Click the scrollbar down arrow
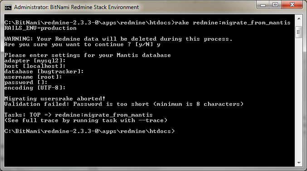307x171 pixels. 299,162
